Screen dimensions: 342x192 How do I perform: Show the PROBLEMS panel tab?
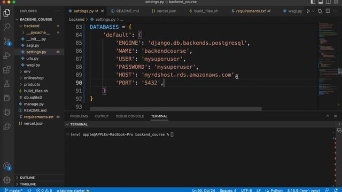79,116
